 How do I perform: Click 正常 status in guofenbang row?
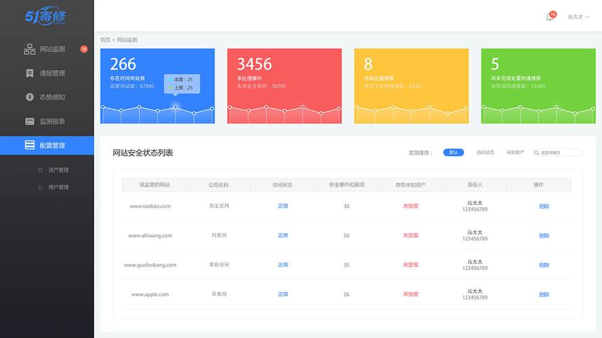tap(283, 265)
